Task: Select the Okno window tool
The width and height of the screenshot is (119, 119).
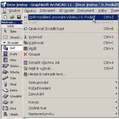Action: (x=12, y=60)
